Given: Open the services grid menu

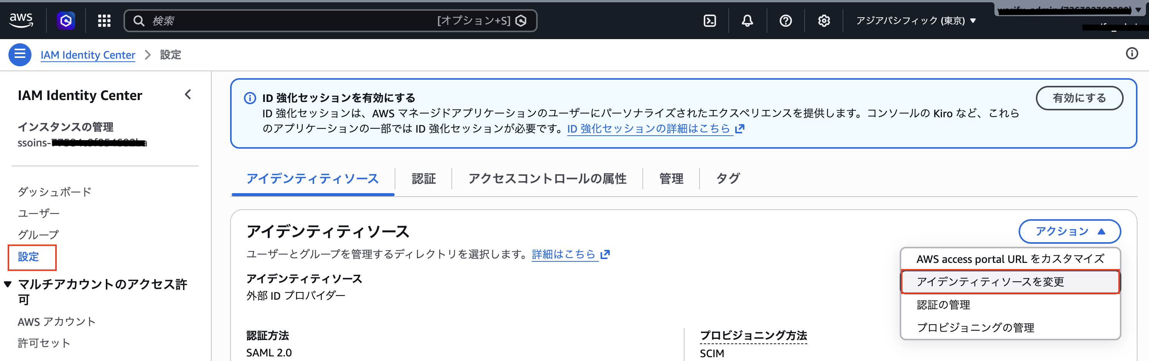Looking at the screenshot, I should coord(104,20).
